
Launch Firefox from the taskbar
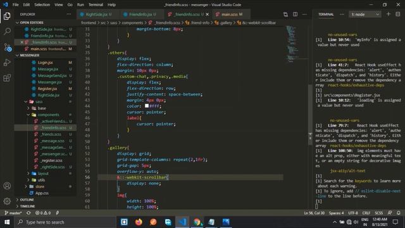pos(139,222)
